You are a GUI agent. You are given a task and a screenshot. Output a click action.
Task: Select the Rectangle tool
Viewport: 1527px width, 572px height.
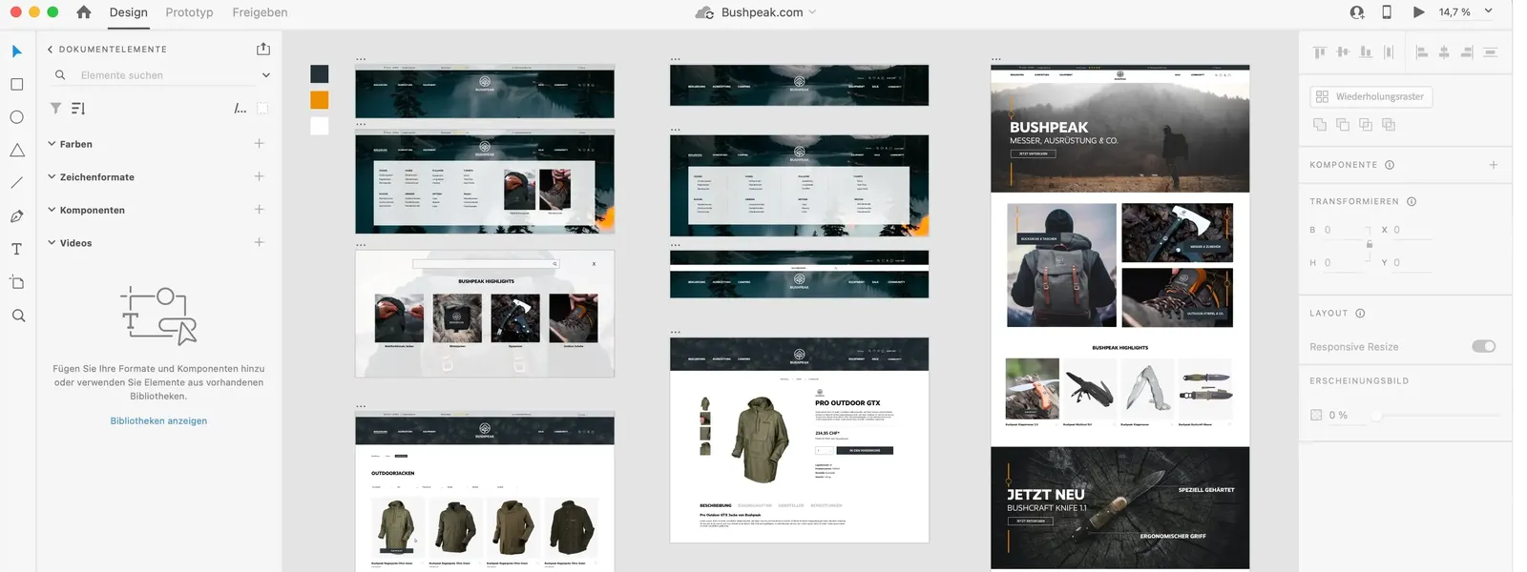pos(17,84)
